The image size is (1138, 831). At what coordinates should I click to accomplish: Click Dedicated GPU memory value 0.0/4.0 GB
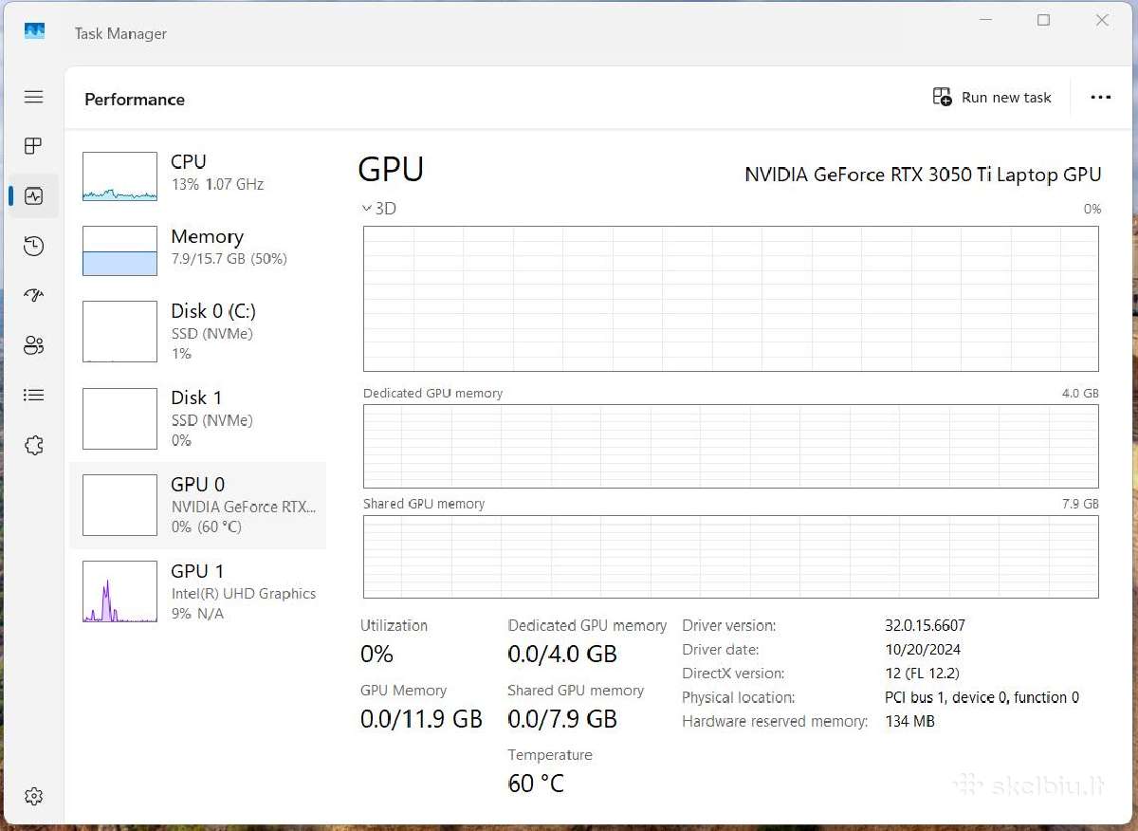(x=562, y=655)
